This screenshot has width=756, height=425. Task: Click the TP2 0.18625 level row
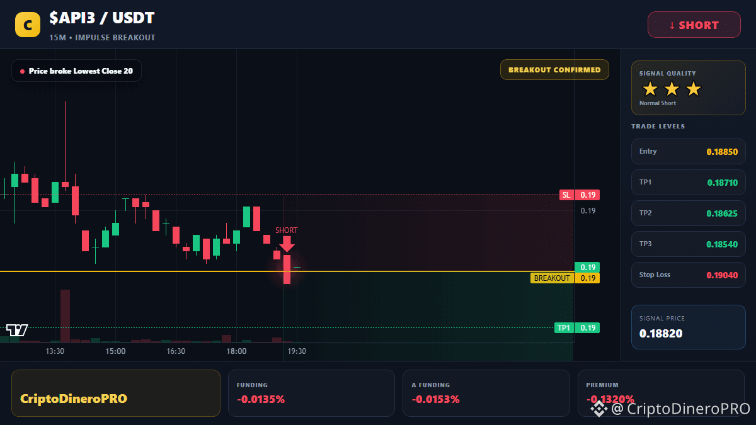click(689, 213)
